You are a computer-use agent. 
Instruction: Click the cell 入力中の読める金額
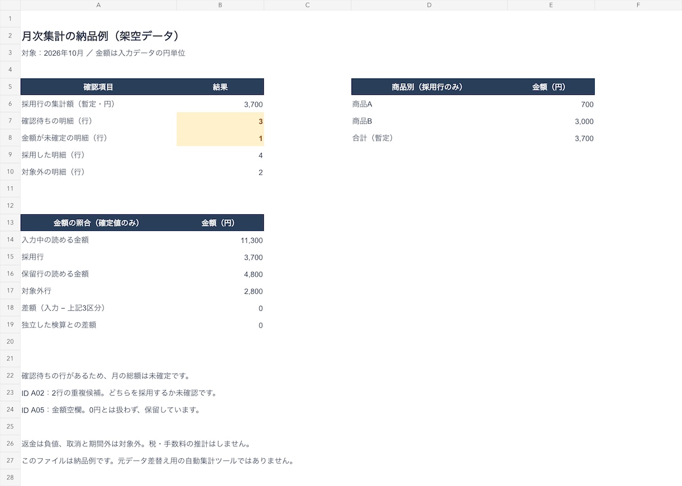click(98, 240)
